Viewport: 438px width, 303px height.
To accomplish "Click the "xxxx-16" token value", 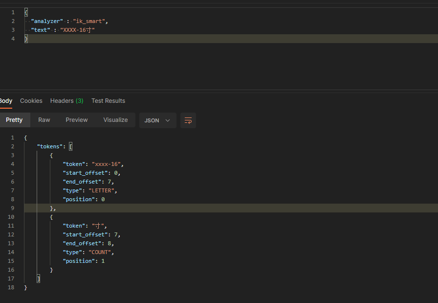I will [x=106, y=164].
